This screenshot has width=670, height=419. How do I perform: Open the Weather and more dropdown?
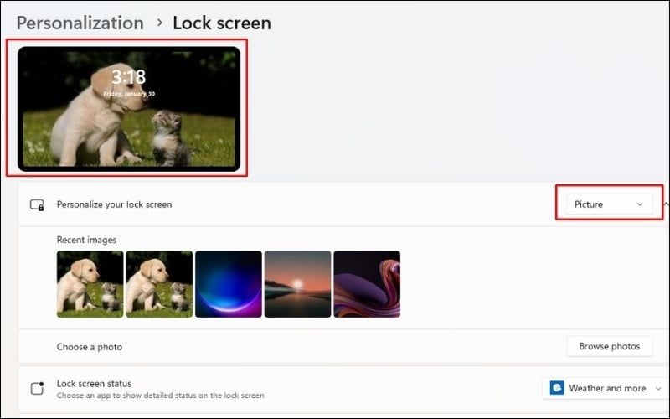(x=605, y=388)
